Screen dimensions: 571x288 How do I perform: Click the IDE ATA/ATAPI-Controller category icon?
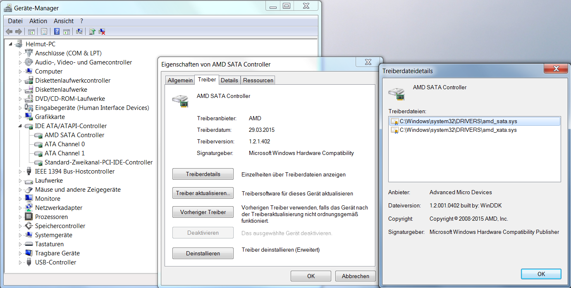(x=29, y=126)
